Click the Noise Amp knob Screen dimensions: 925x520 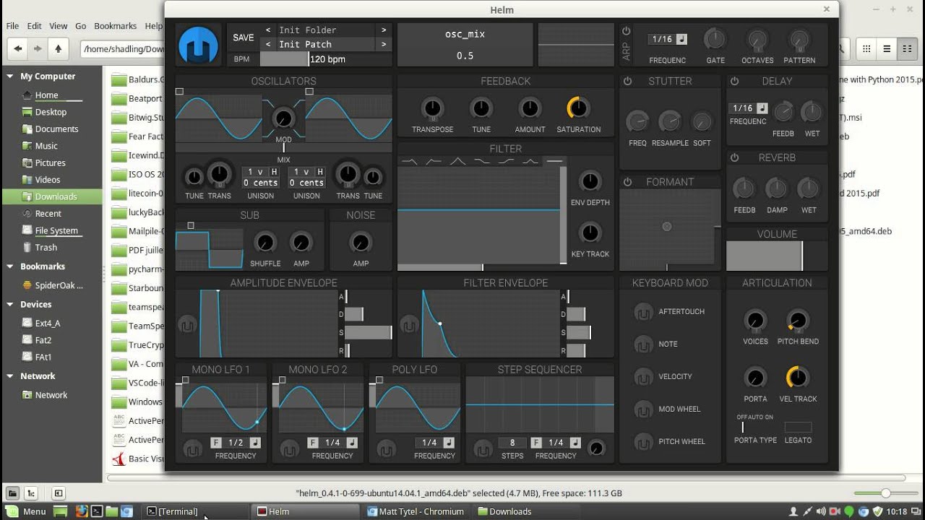pos(361,243)
